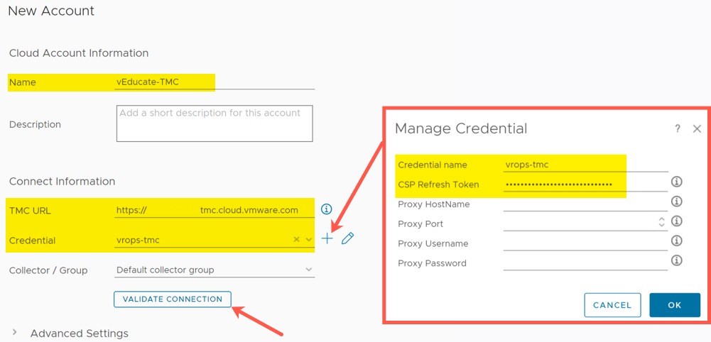The height and width of the screenshot is (342, 711).
Task: Show info for Proxy Username
Action: (x=676, y=241)
